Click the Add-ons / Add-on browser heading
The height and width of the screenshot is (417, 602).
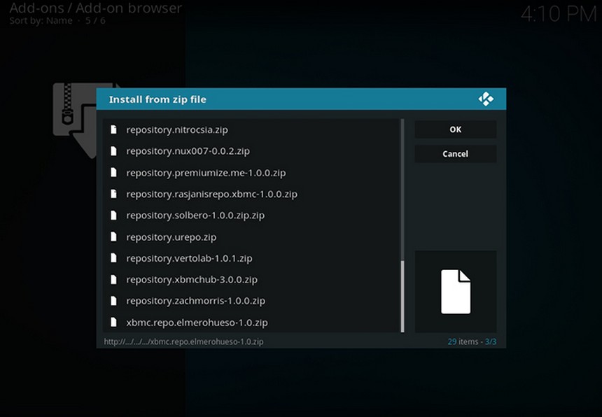point(96,8)
